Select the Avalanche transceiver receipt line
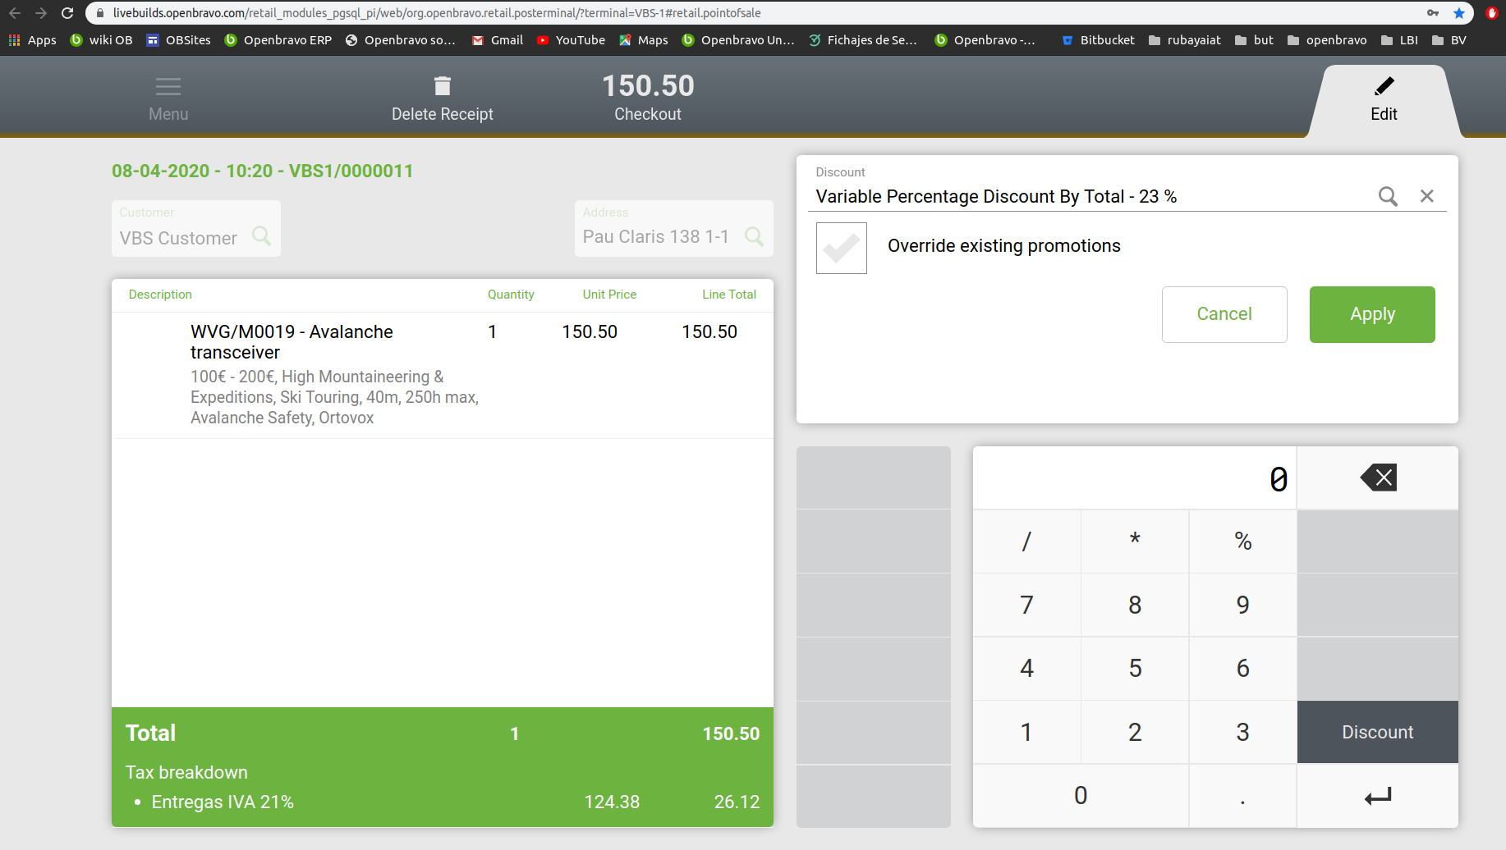The width and height of the screenshot is (1506, 850). point(443,375)
